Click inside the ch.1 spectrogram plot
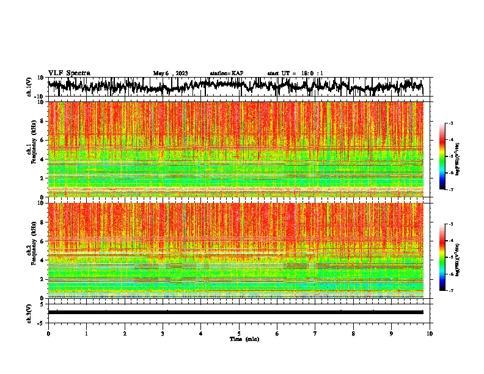The image size is (484, 374). 236,149
